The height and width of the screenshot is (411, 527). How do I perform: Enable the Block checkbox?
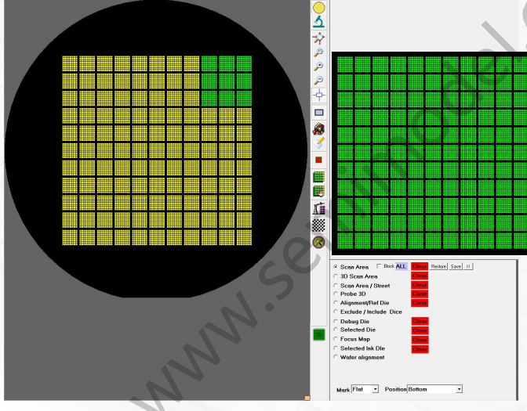379,266
